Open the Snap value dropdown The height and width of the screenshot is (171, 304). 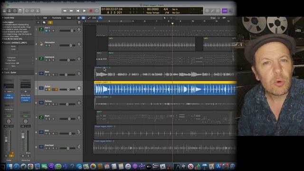coord(224,18)
